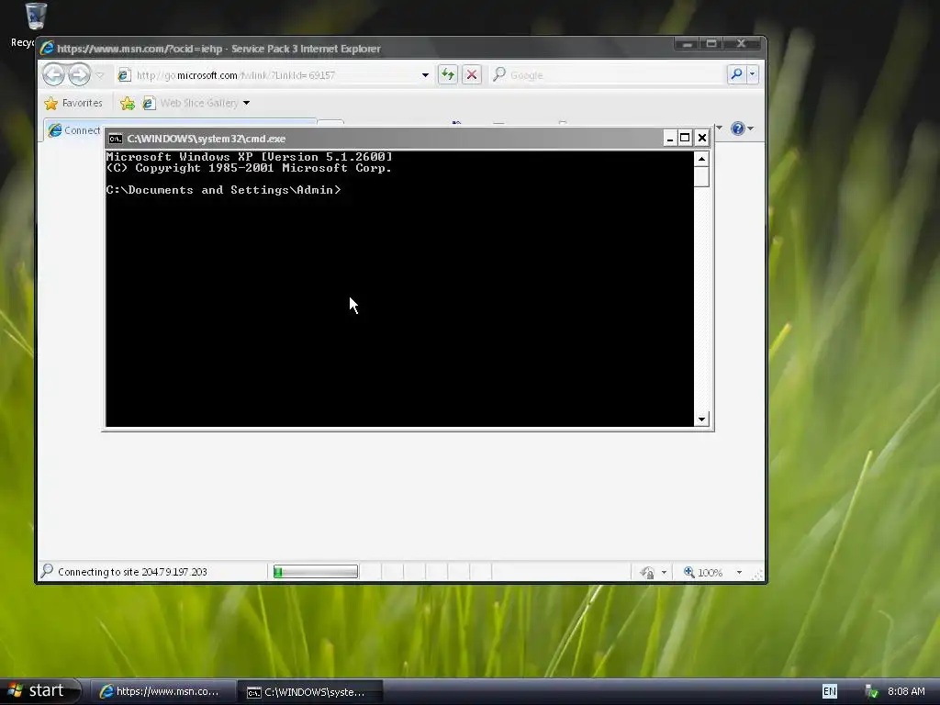Minimize the Internet Explorer window
The width and height of the screenshot is (940, 705).
pyautogui.click(x=687, y=44)
